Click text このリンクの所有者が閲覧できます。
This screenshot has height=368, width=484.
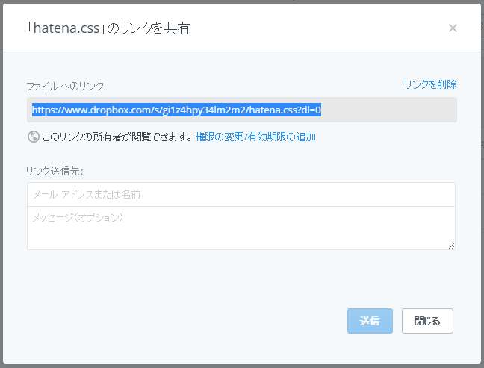tap(118, 137)
